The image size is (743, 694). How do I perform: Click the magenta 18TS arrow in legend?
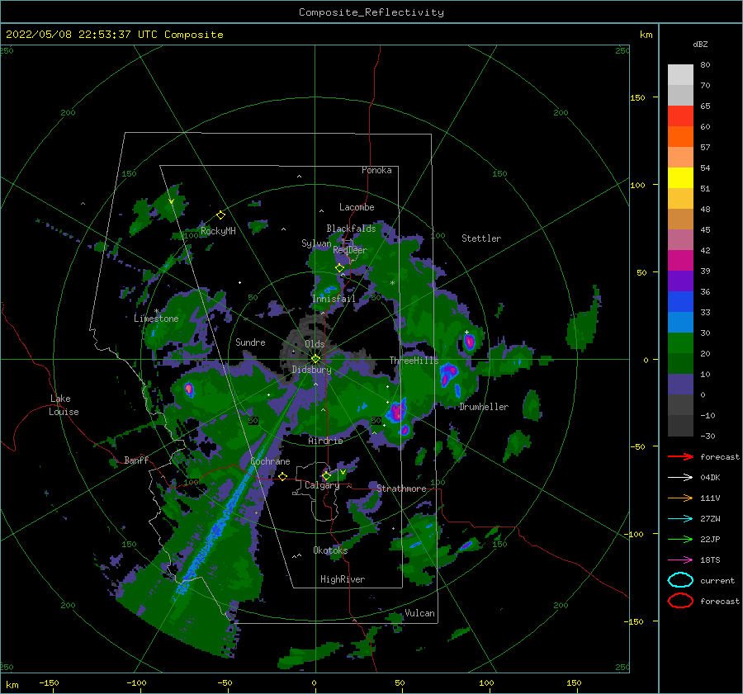(680, 560)
